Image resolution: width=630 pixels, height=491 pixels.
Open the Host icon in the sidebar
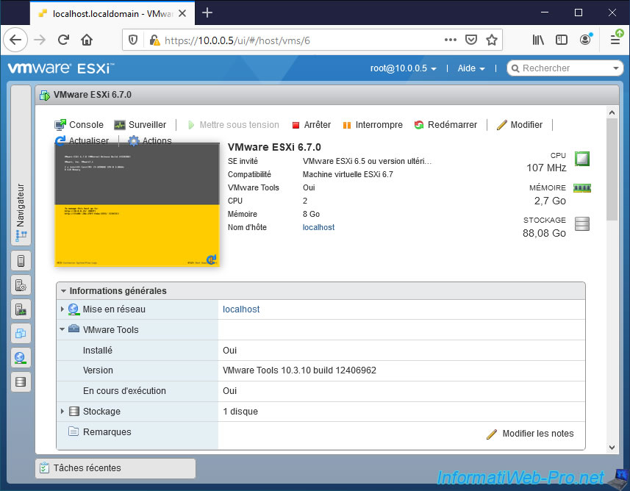(21, 261)
